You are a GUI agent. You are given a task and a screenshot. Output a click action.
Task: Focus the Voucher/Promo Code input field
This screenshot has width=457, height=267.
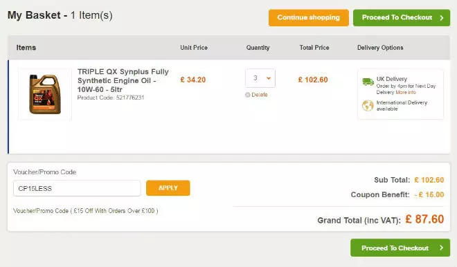coord(77,188)
